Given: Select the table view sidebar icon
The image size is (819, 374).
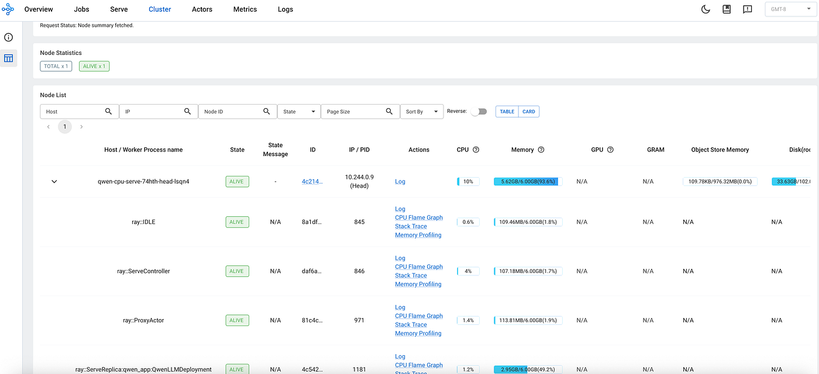Looking at the screenshot, I should (x=9, y=58).
